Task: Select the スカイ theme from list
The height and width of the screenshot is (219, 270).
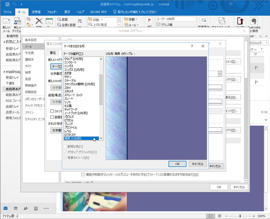Action: (67, 87)
